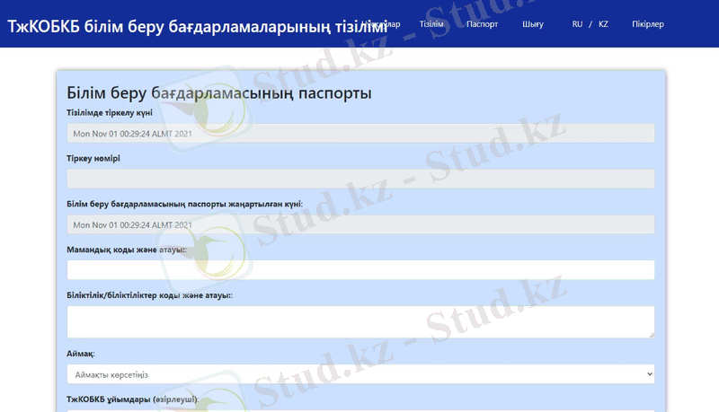Grab the Біліктілік textarea resize handle
This screenshot has width=719, height=412.
(x=650, y=334)
